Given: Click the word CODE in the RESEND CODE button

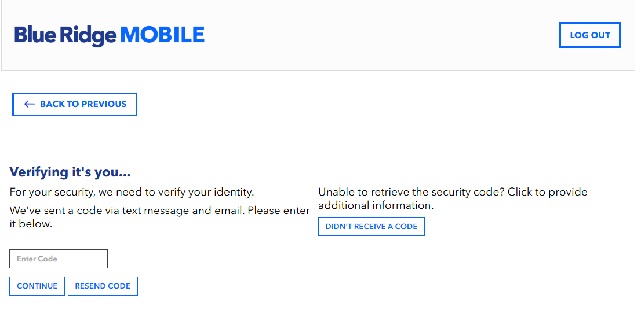Looking at the screenshot, I should pyautogui.click(x=119, y=286).
